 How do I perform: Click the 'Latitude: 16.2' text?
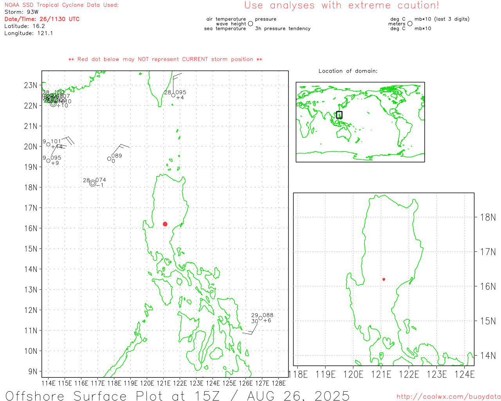point(25,26)
